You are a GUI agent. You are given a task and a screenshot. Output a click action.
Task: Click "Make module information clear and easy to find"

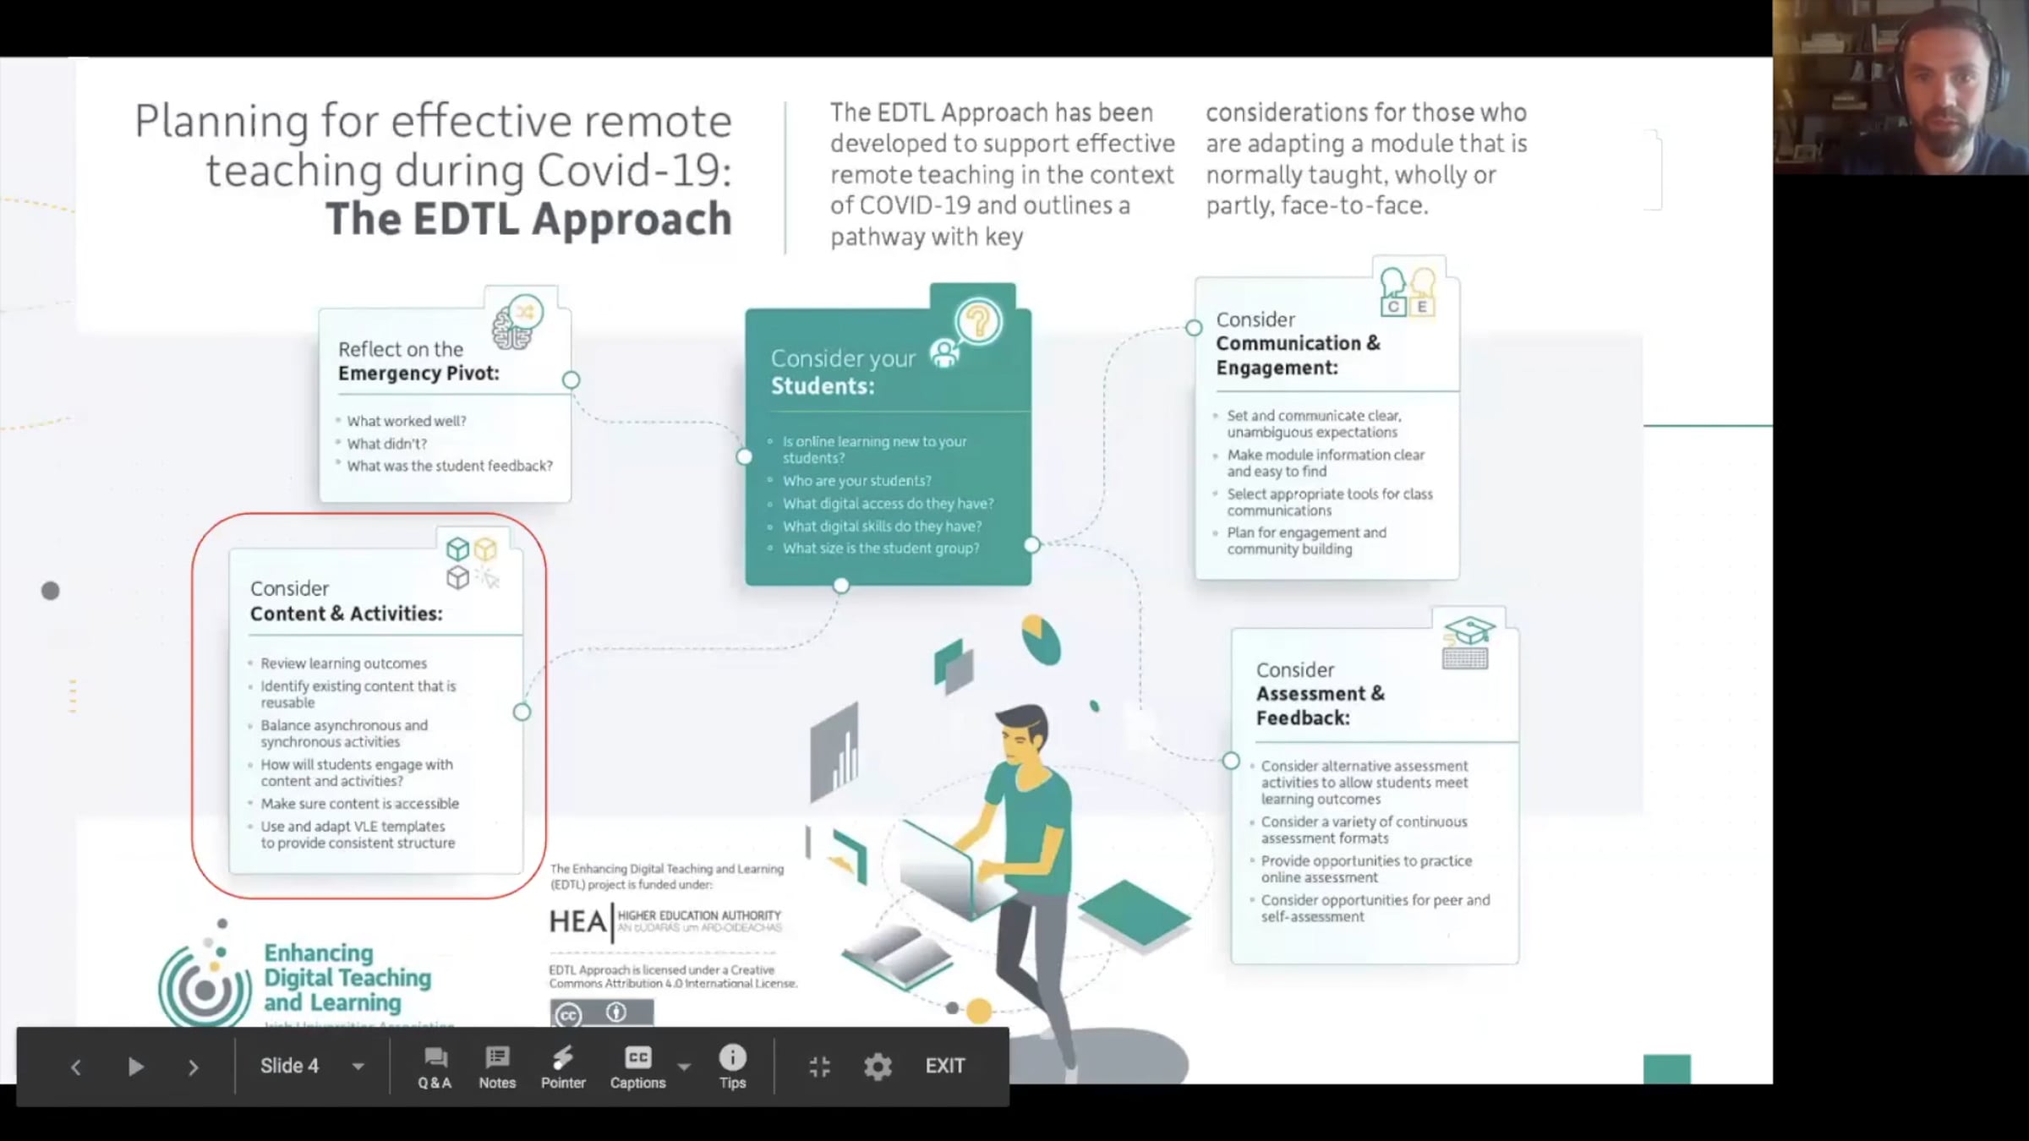(1326, 463)
